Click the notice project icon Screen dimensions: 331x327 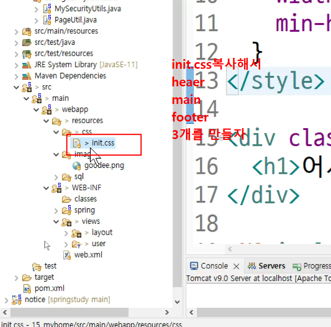point(17,300)
